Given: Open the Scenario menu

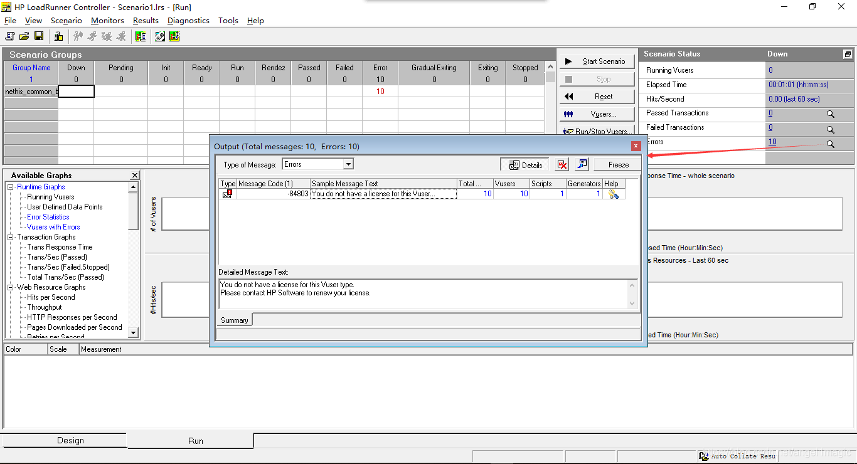Looking at the screenshot, I should (67, 21).
